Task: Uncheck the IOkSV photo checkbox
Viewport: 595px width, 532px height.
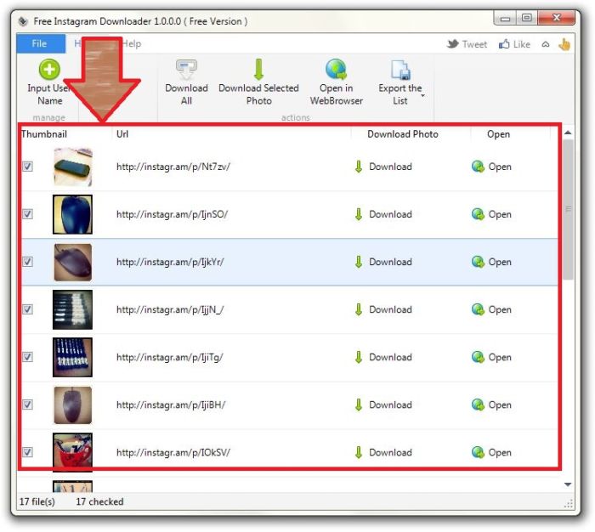Action: coord(27,452)
